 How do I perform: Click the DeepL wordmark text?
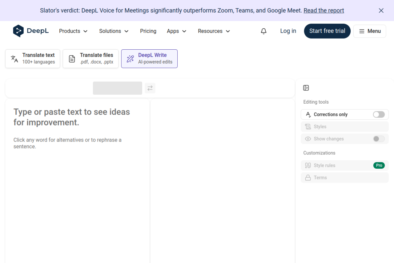click(x=38, y=31)
